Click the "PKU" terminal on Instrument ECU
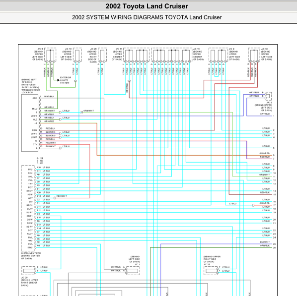Viewport: 297px width, 296px height. 30,170
